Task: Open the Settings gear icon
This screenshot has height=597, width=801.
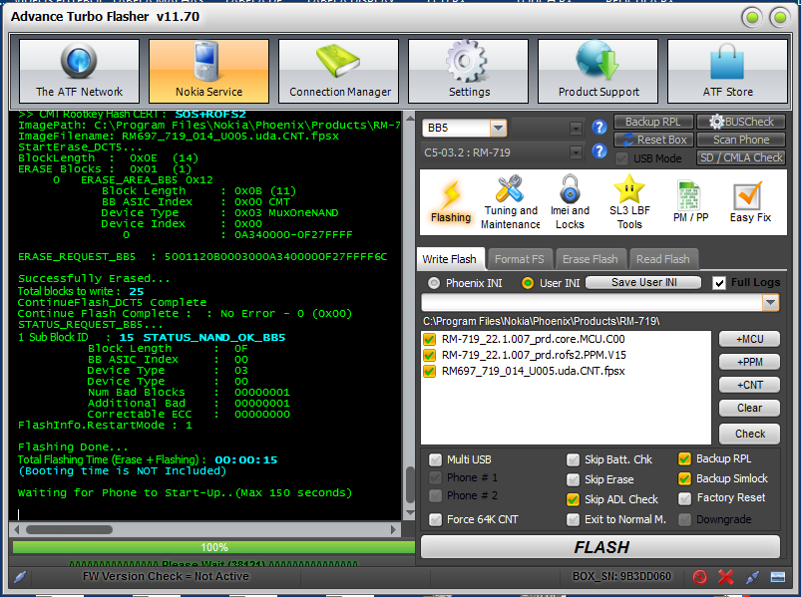Action: coord(466,61)
